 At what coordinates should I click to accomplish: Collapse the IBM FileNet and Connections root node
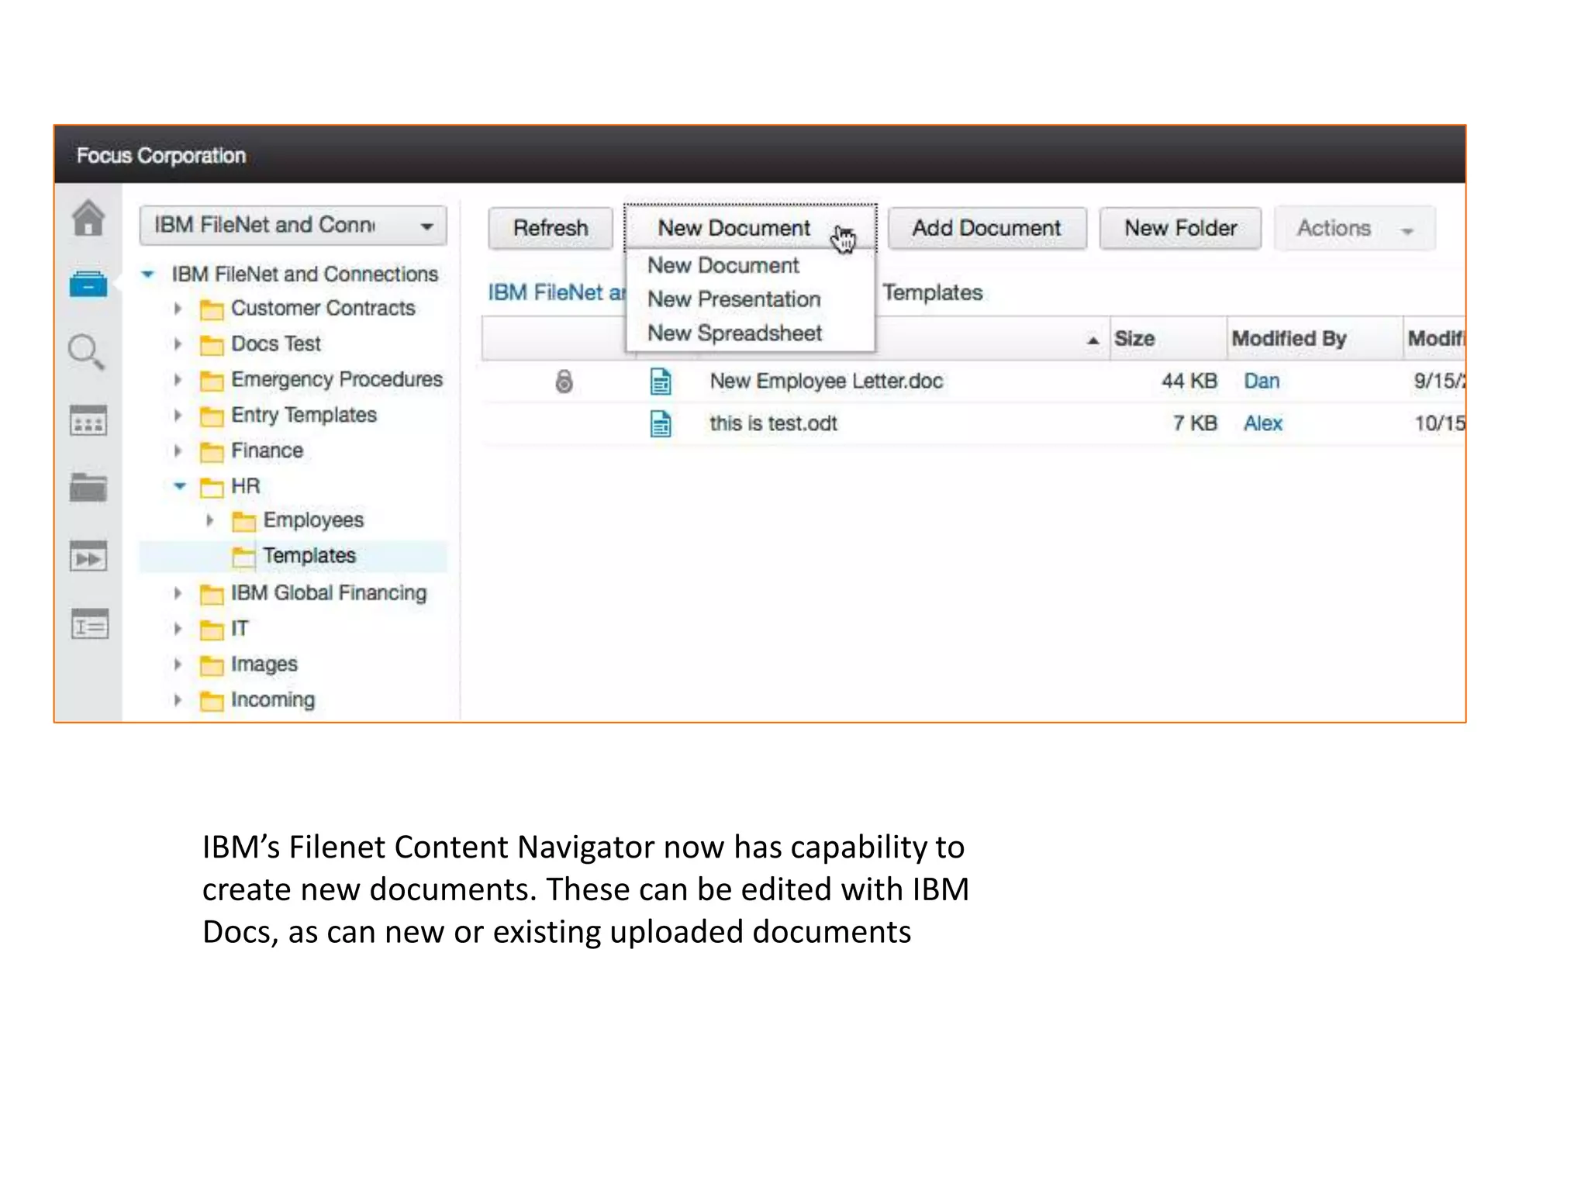(x=148, y=274)
